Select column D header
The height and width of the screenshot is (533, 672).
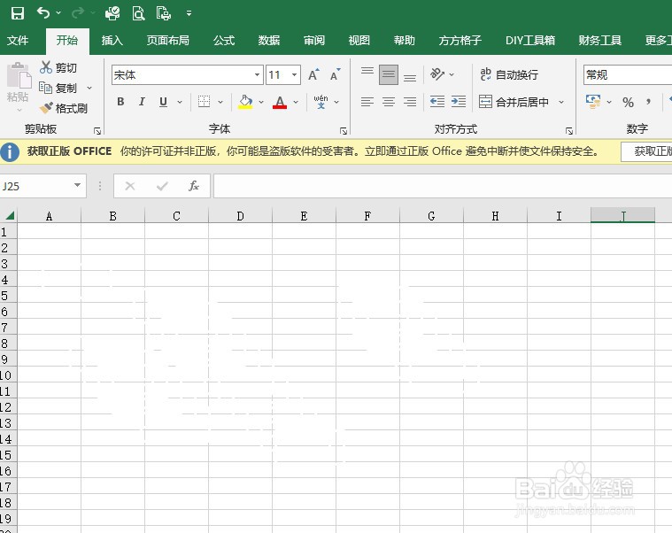pos(241,215)
